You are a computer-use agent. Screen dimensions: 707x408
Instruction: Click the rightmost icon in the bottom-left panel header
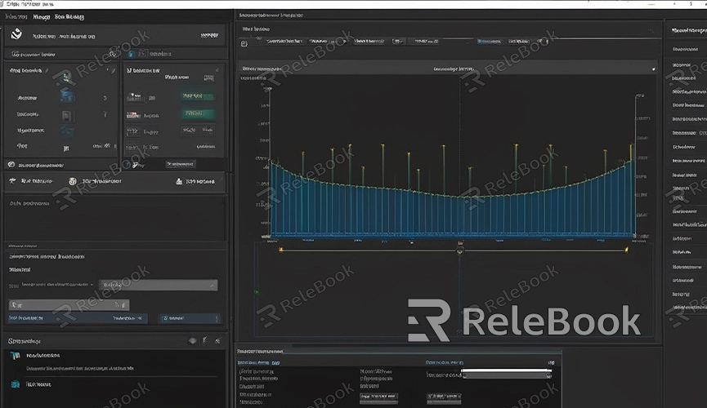pos(217,340)
